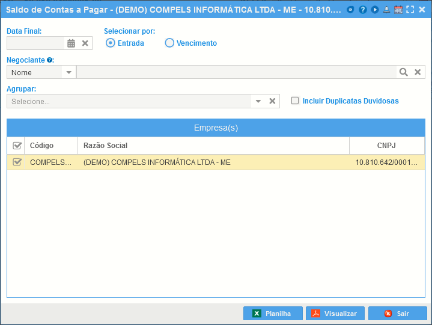This screenshot has height=325, width=432.
Task: Click the CNPJ value 10.810.642/0001...
Action: point(386,162)
